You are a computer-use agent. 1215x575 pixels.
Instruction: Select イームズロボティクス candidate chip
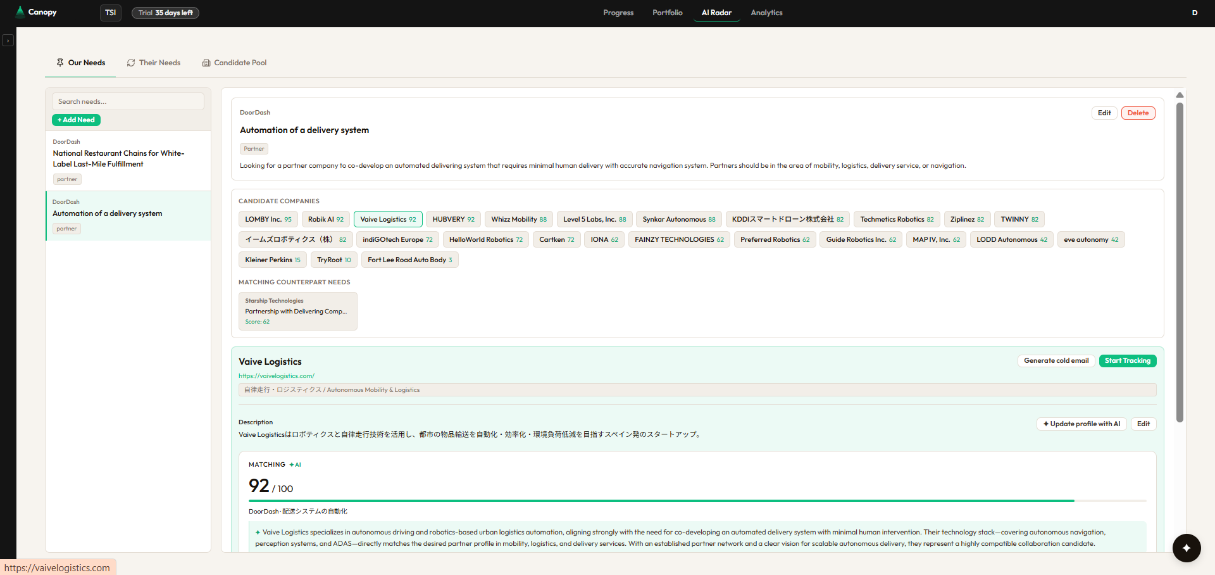pos(296,239)
